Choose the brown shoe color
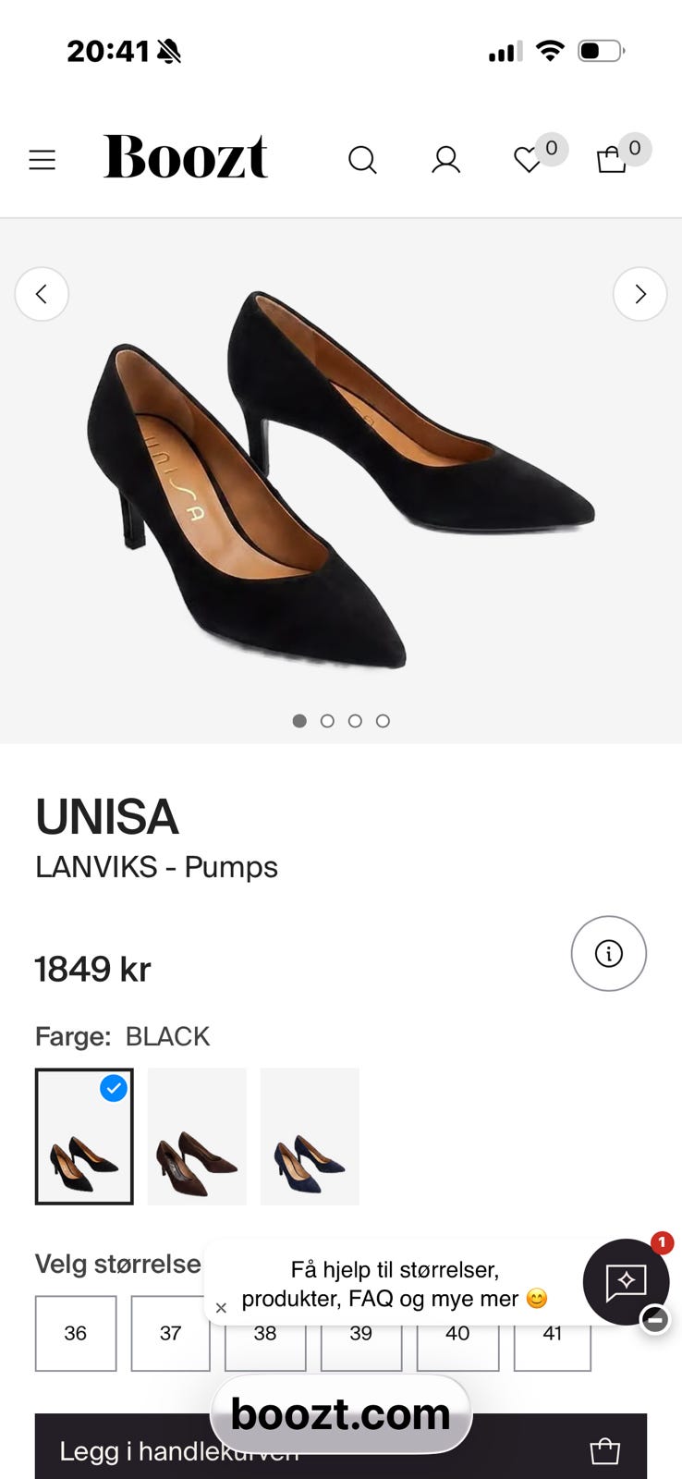Viewport: 682px width, 1479px height. pos(197,1136)
